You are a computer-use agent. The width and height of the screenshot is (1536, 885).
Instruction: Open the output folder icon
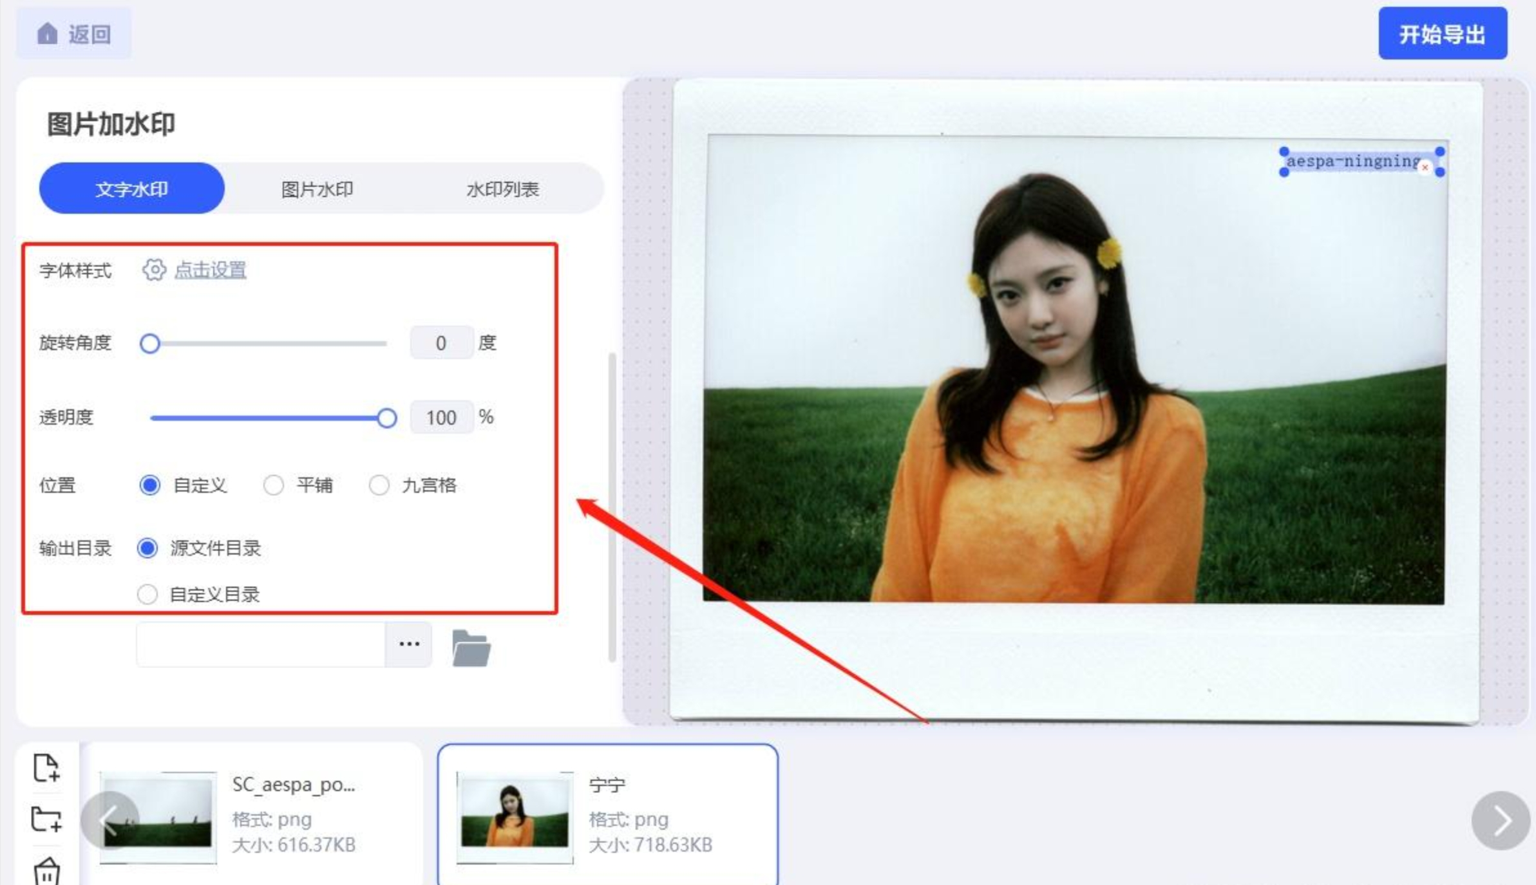(x=471, y=648)
